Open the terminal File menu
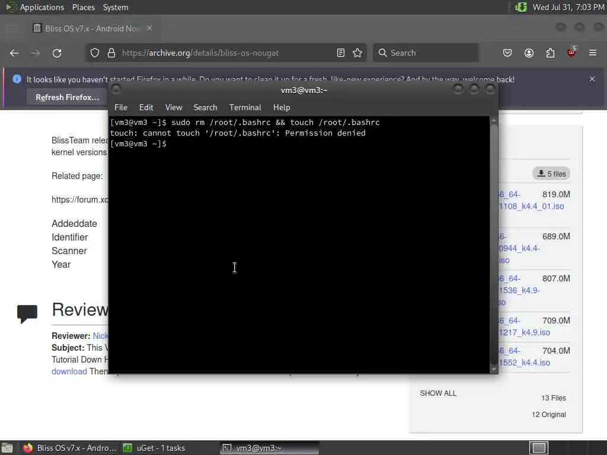Screen dimensions: 607x455 coord(121,108)
